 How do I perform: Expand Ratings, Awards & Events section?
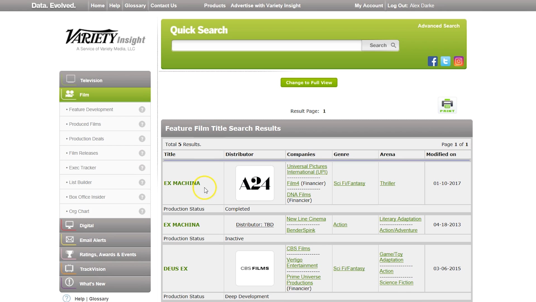coord(105,254)
